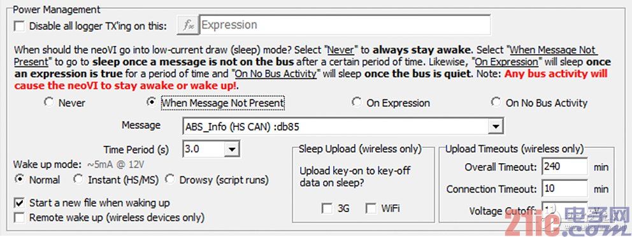The image size is (632, 237).
Task: Select When Message Not Present option
Action: pyautogui.click(x=152, y=103)
